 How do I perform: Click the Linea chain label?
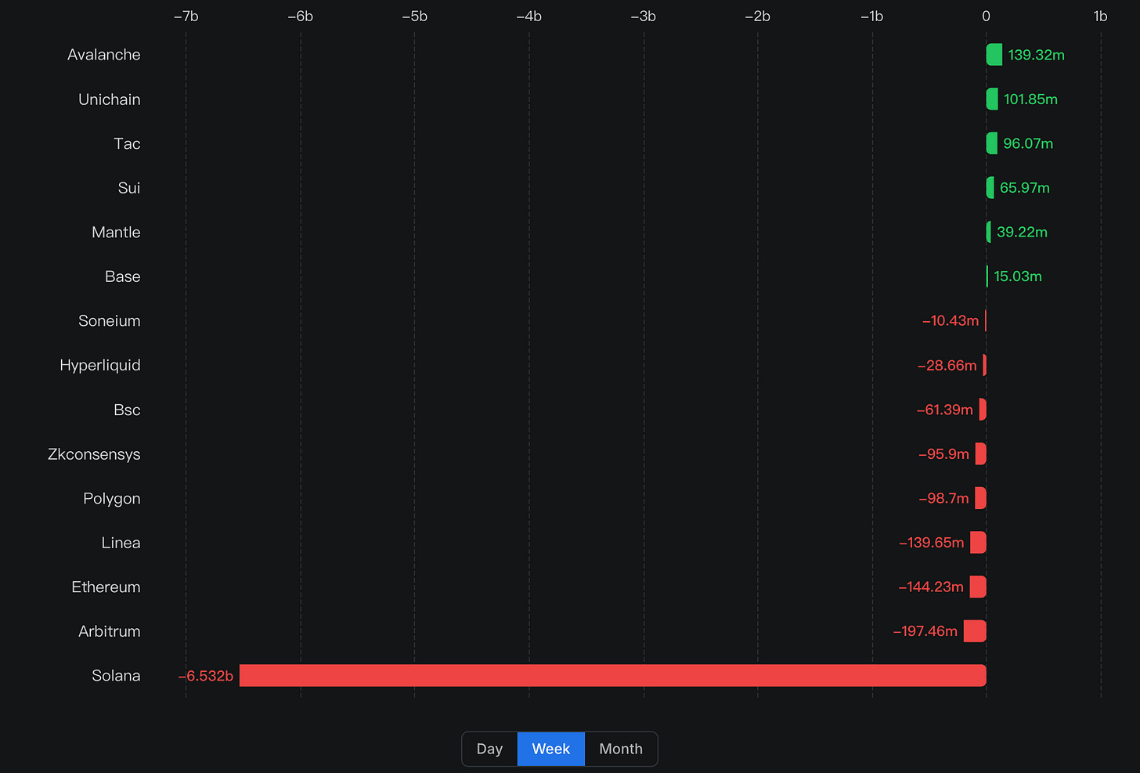pyautogui.click(x=121, y=543)
